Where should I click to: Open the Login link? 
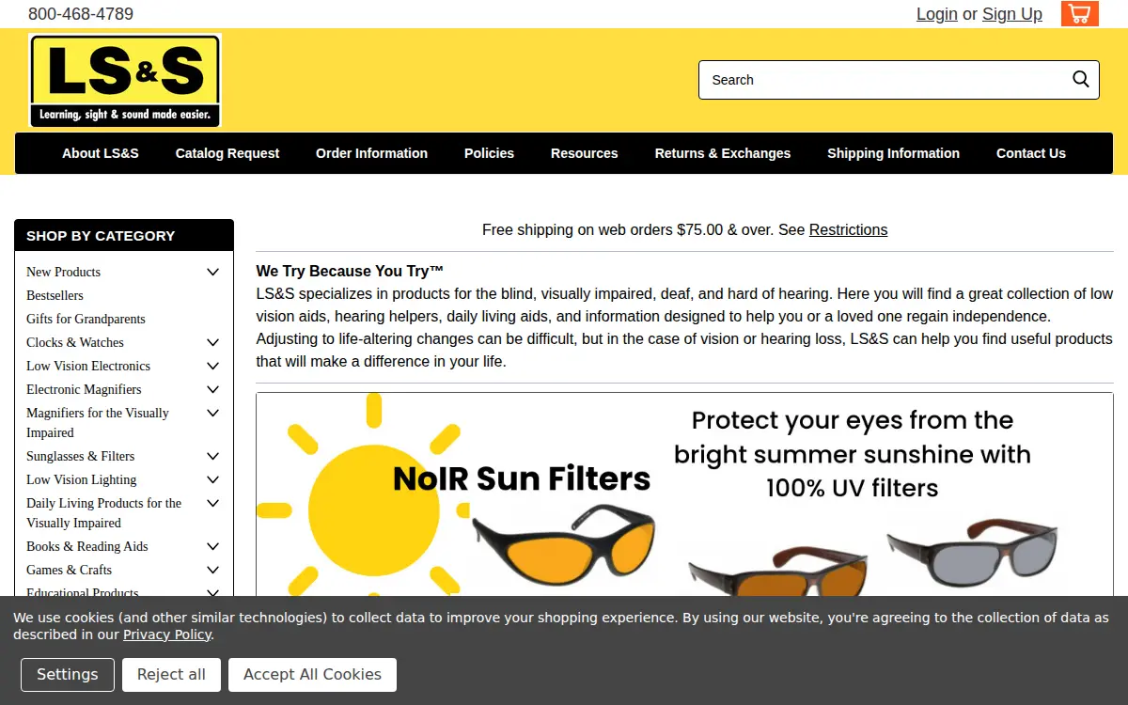tap(937, 14)
